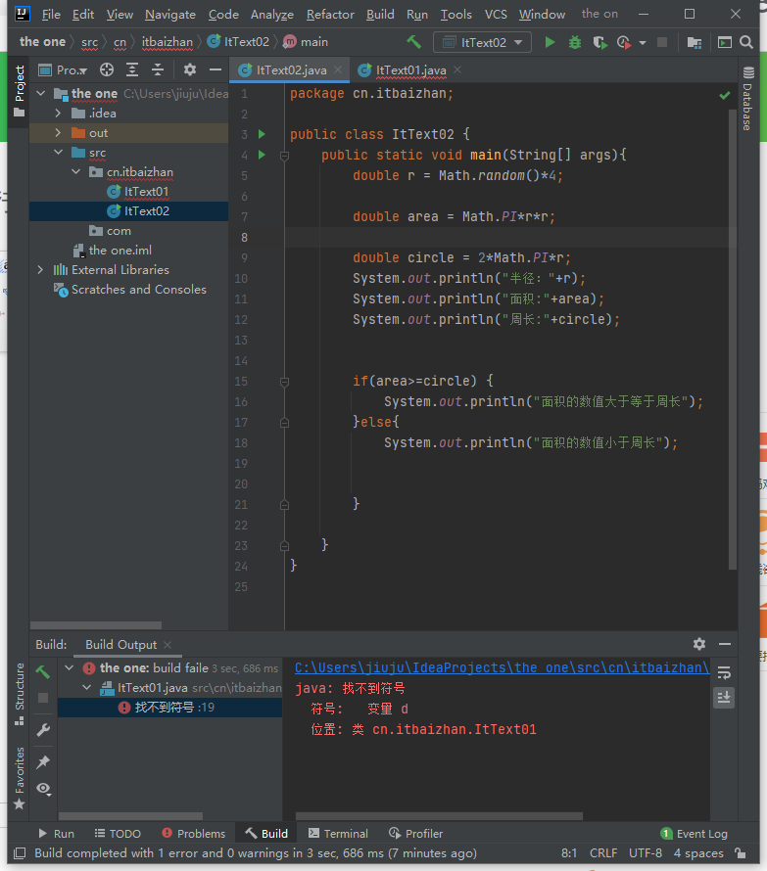This screenshot has height=871, width=767.
Task: Toggle scroll to end in build output
Action: [724, 697]
